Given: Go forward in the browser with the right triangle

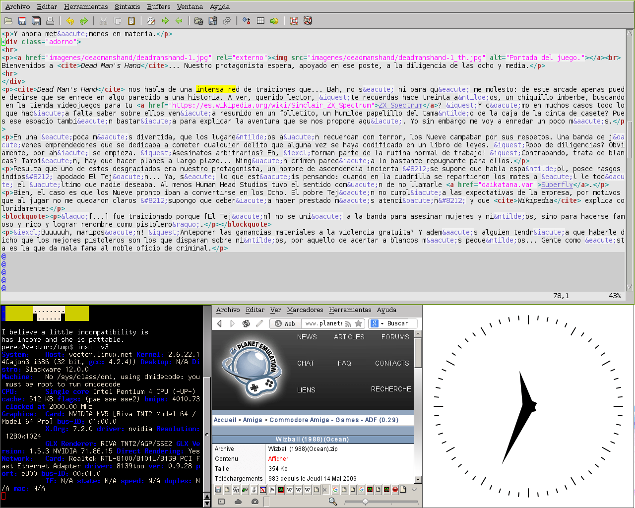Looking at the screenshot, I should coord(232,323).
